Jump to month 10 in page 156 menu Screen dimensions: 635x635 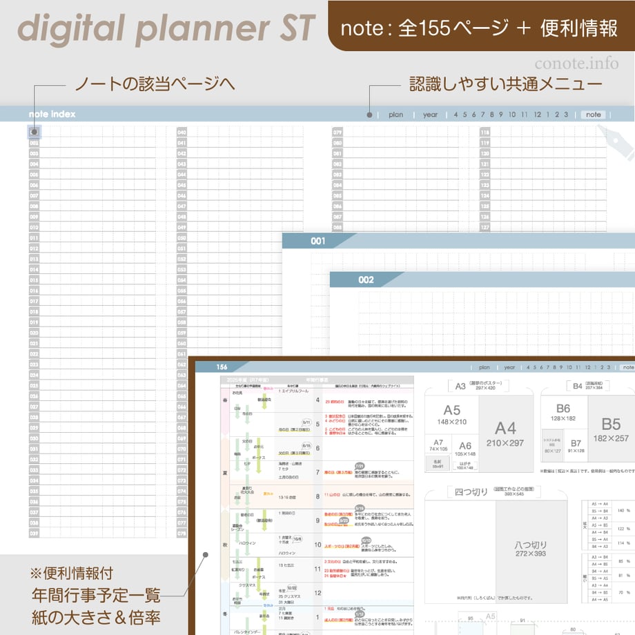pos(569,367)
